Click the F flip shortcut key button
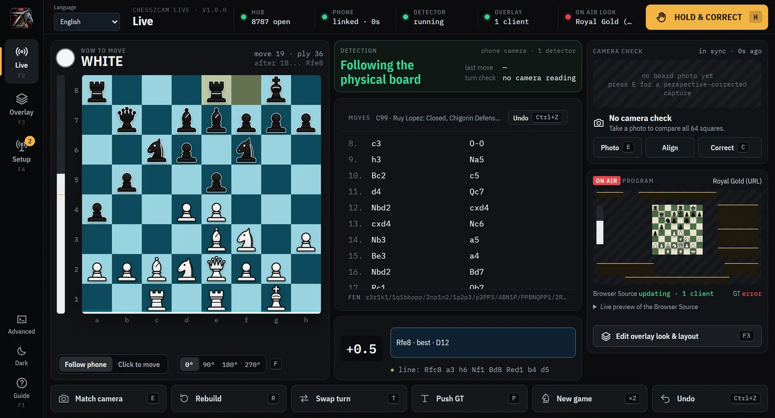Image resolution: width=775 pixels, height=418 pixels. pyautogui.click(x=276, y=364)
